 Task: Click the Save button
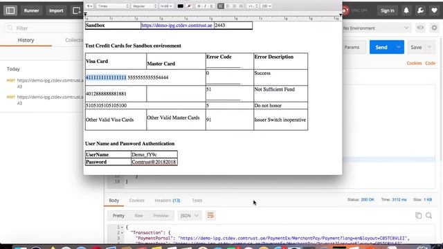pos(416,47)
